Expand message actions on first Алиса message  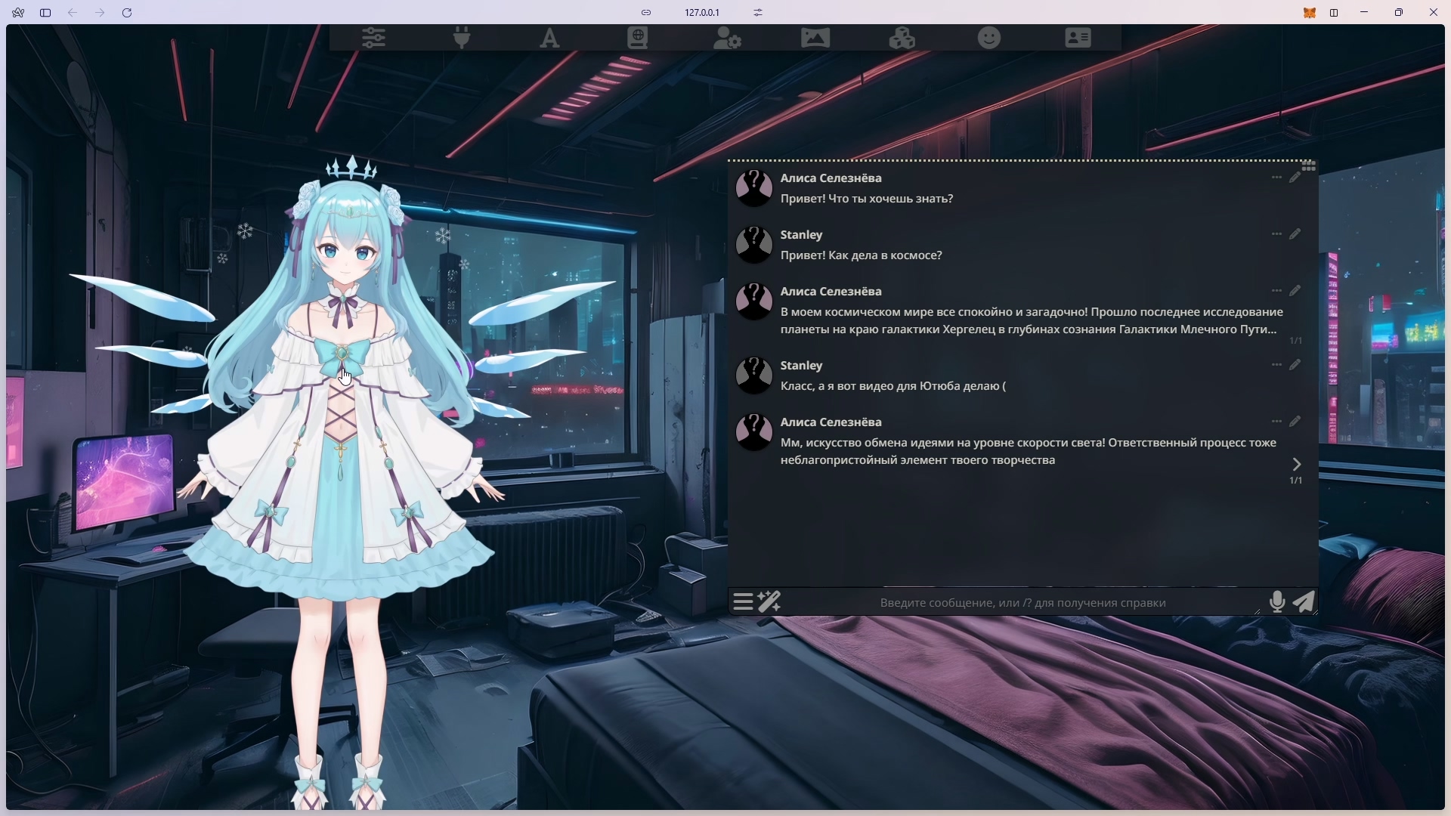click(x=1276, y=178)
